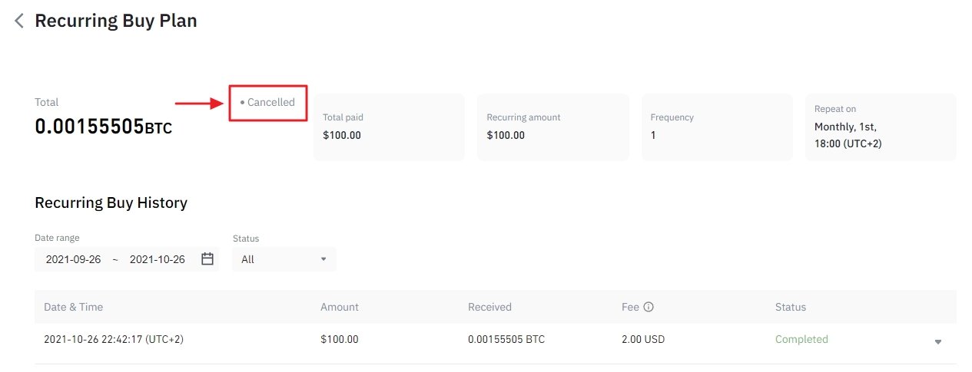Click the Received column header
This screenshot has height=372, width=972.
(x=489, y=307)
